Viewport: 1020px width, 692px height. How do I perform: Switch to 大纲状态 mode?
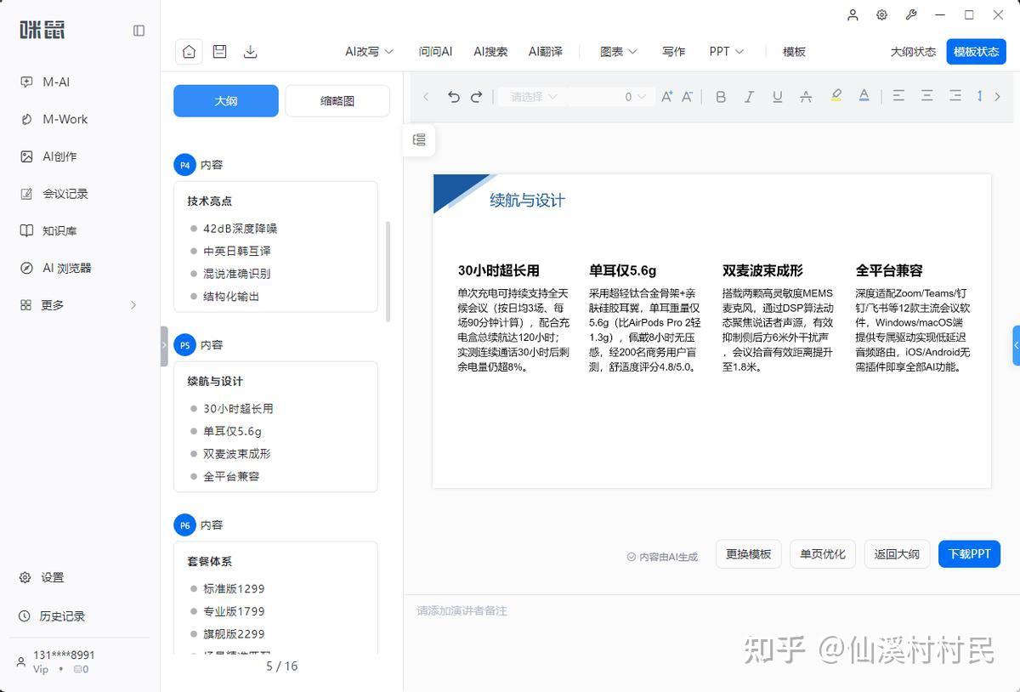coord(913,52)
